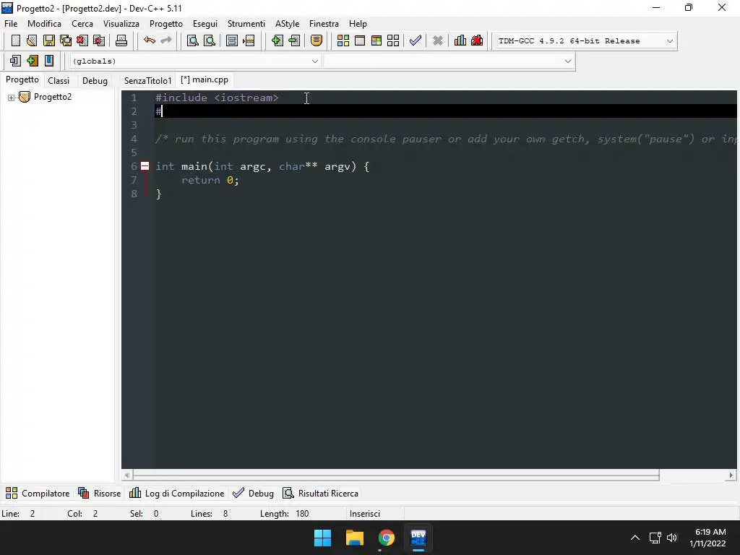Open the Finestra menu

point(324,24)
